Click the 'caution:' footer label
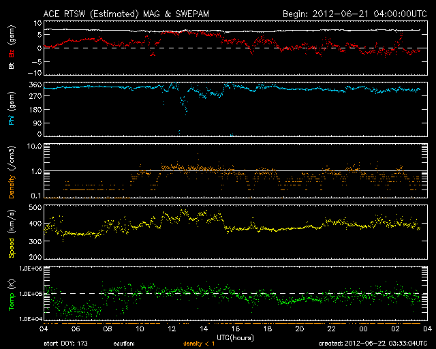Image resolution: width=436 pixels, height=349 pixels. point(124,344)
